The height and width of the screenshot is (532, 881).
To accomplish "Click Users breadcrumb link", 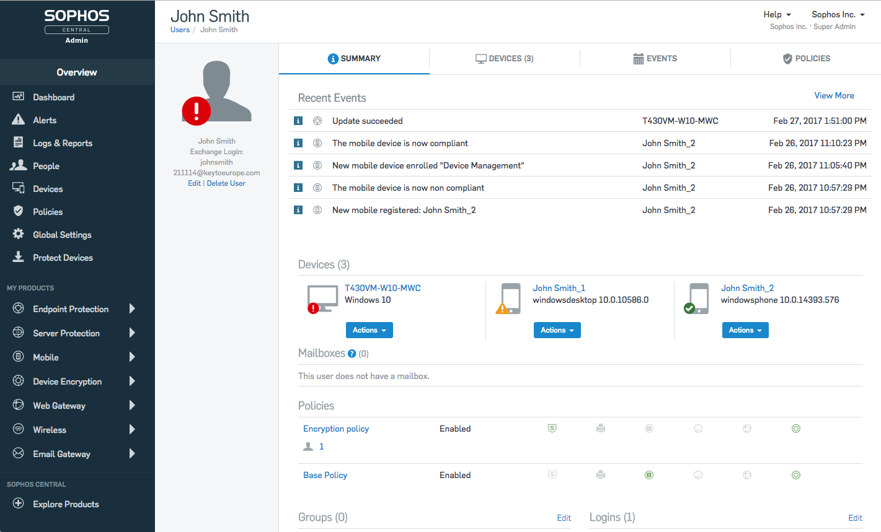I will 180,30.
